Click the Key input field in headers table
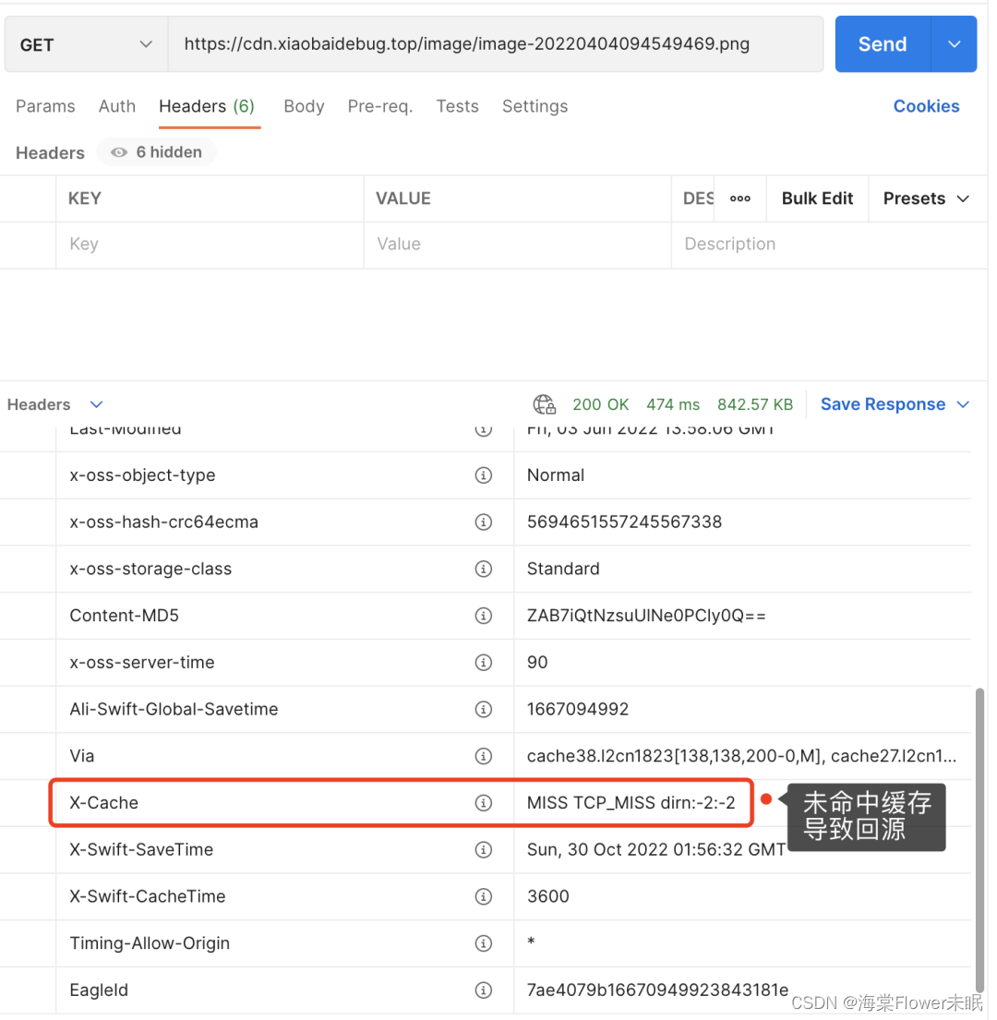The image size is (997, 1020). (210, 244)
